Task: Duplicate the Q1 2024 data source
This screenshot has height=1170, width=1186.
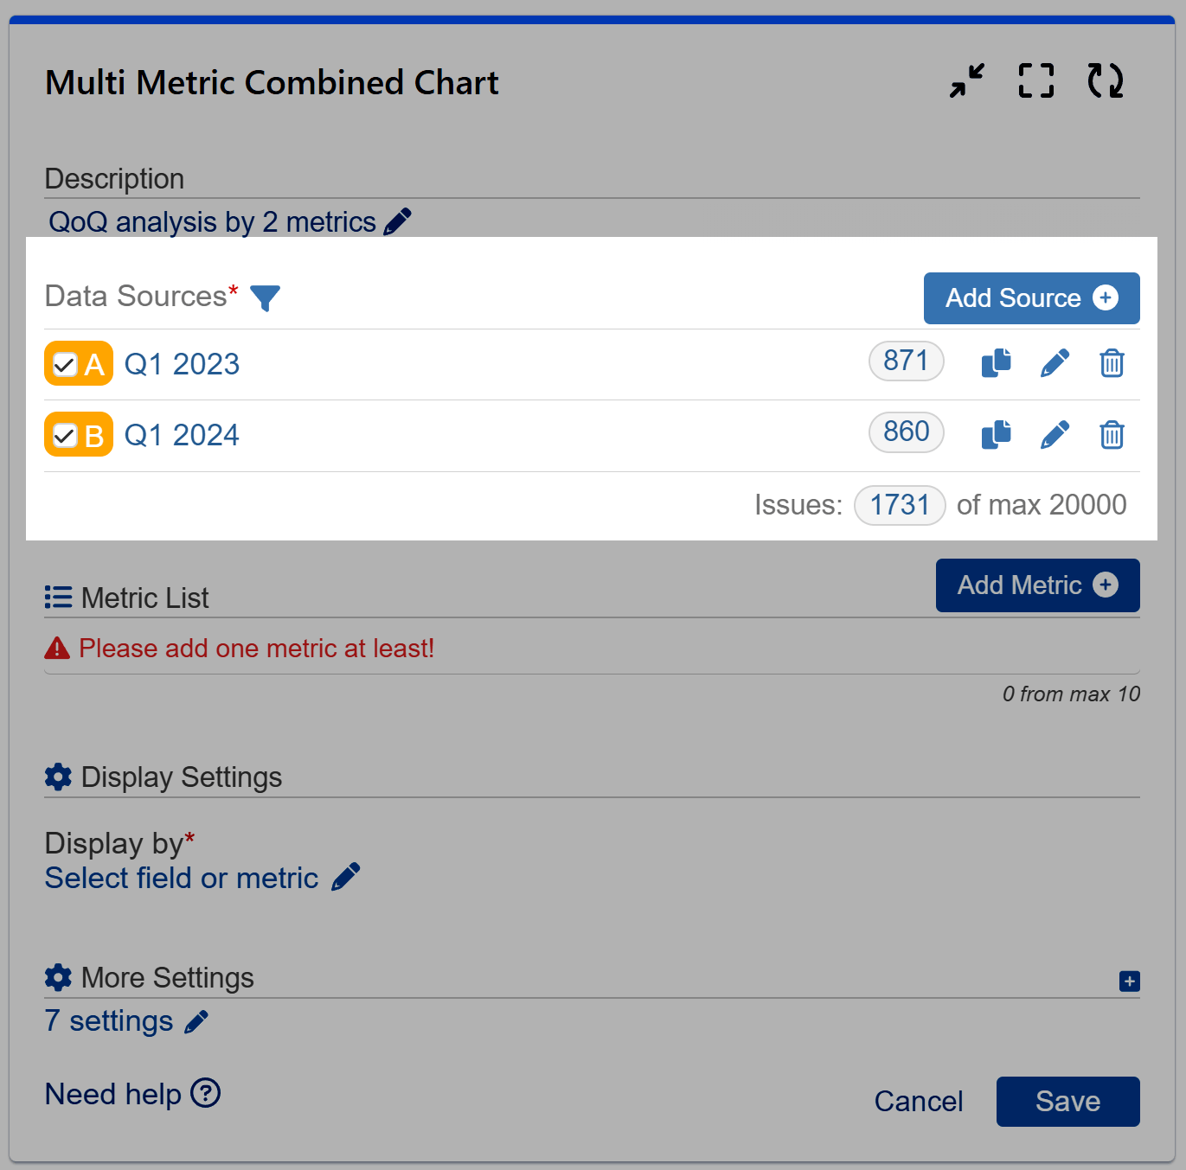Action: pyautogui.click(x=996, y=435)
